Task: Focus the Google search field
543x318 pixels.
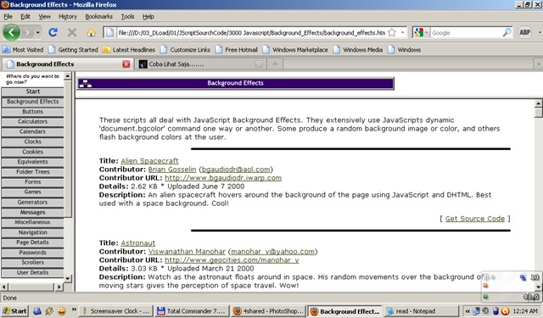Action: tap(466, 33)
